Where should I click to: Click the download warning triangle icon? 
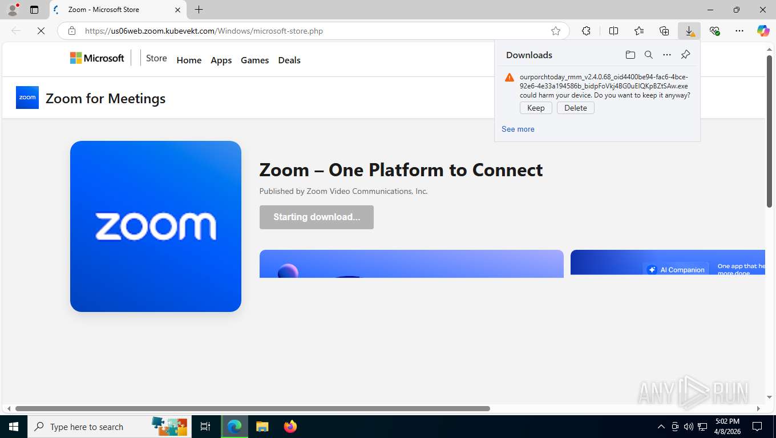(x=510, y=78)
